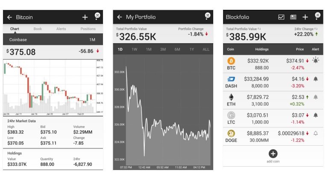
Task: Tap the back arrow beside Bitcoin
Action: (x=9, y=18)
